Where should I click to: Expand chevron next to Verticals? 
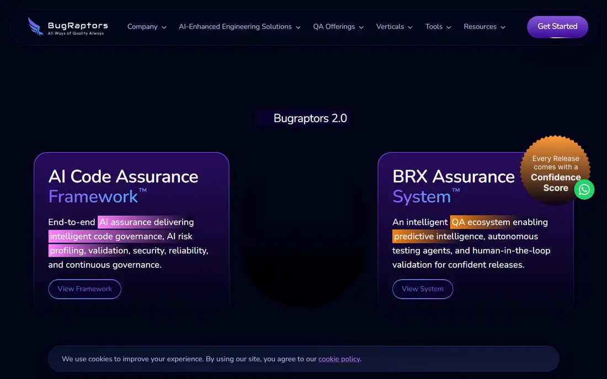pos(411,28)
